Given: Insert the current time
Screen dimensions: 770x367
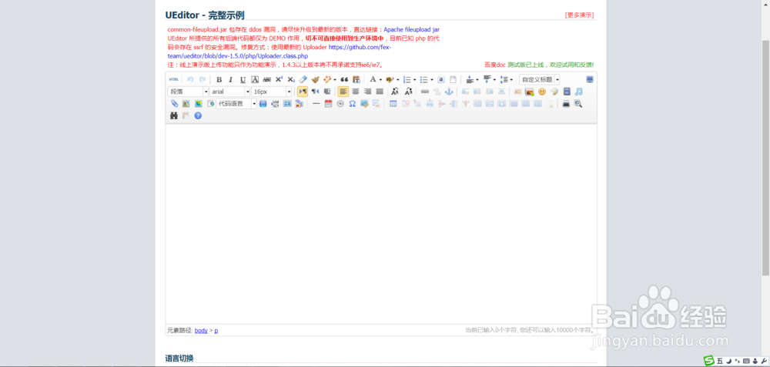Looking at the screenshot, I should [x=340, y=104].
